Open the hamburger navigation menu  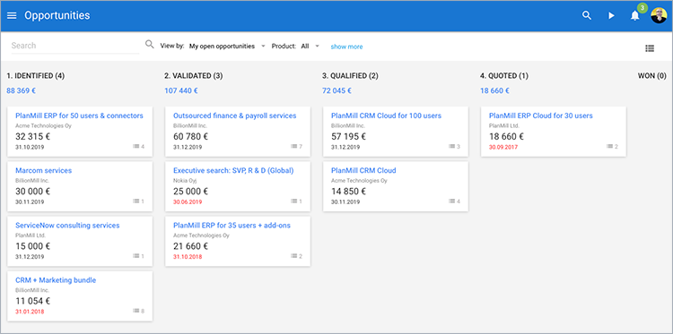(12, 15)
